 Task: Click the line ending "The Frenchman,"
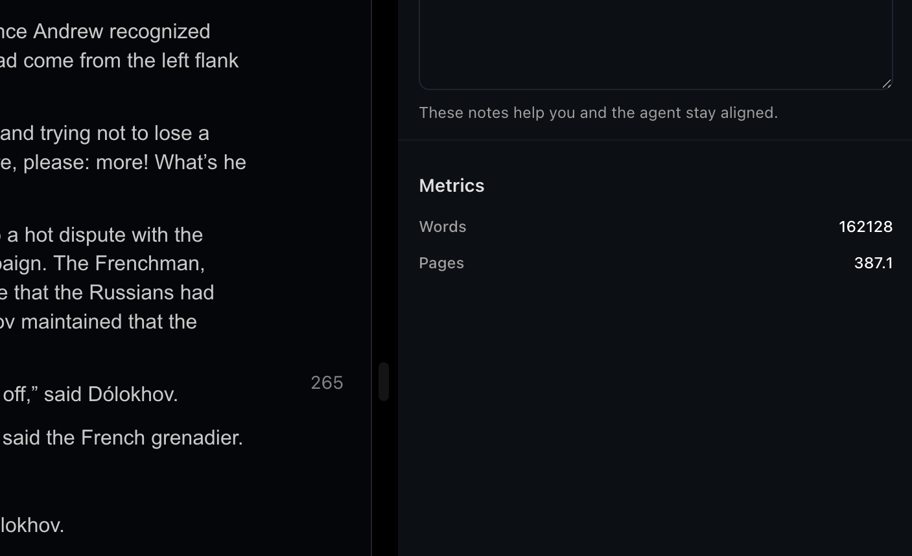102,263
